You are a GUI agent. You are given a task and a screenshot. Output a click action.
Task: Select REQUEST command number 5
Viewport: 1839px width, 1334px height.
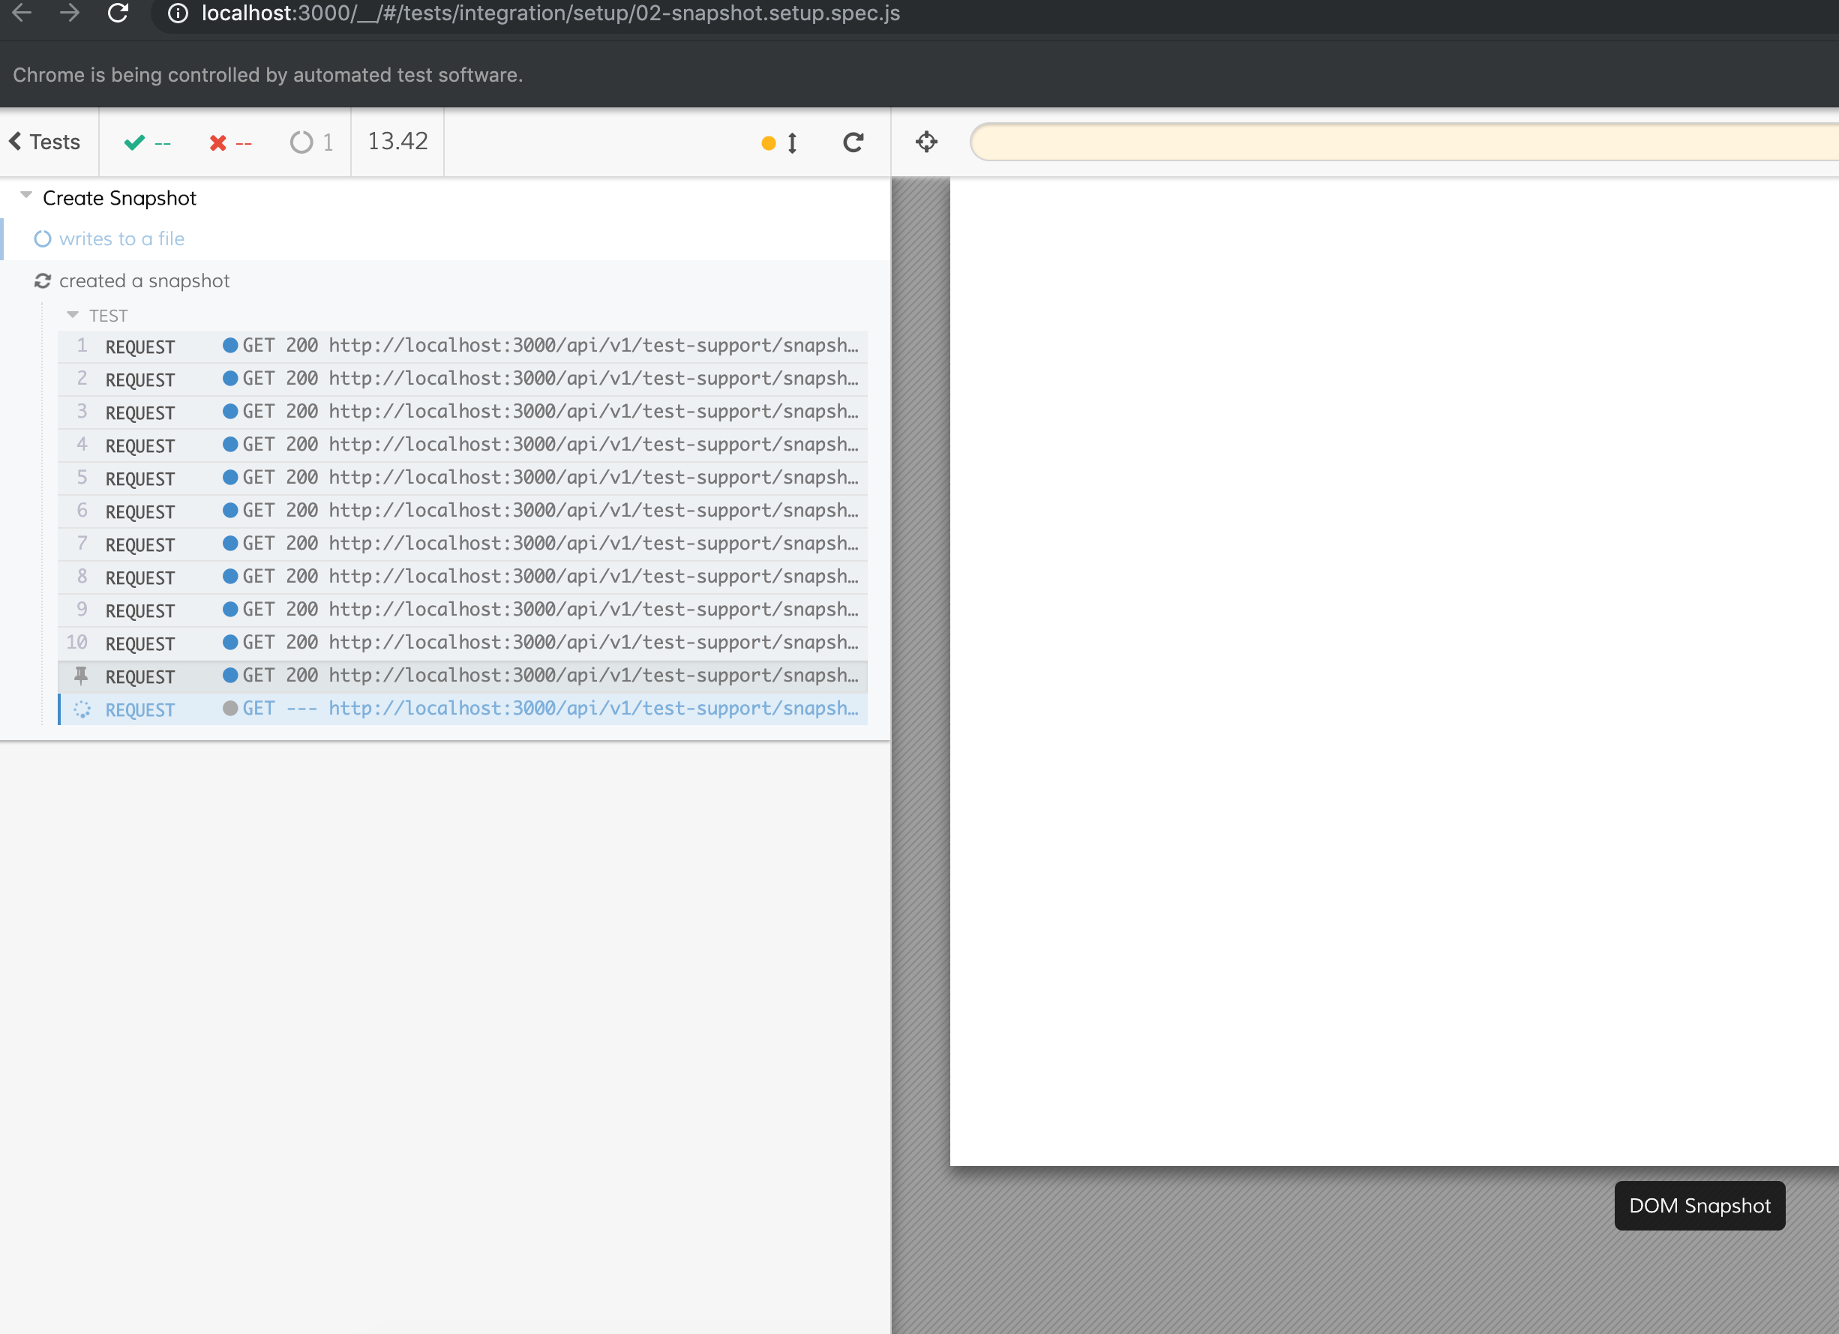pyautogui.click(x=463, y=478)
